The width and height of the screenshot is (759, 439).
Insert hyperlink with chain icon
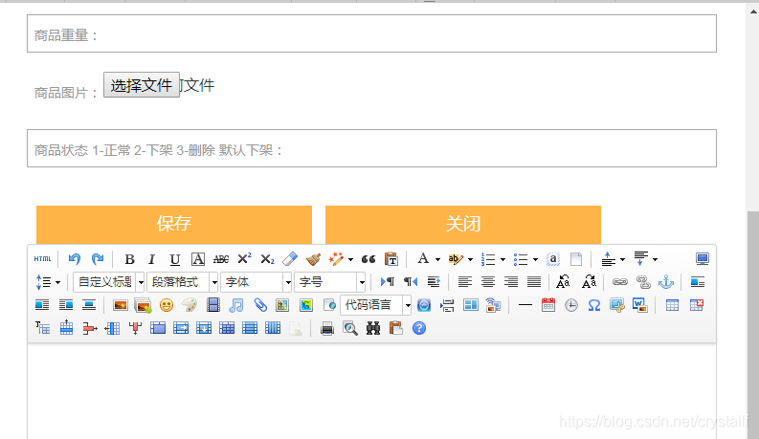(x=620, y=282)
